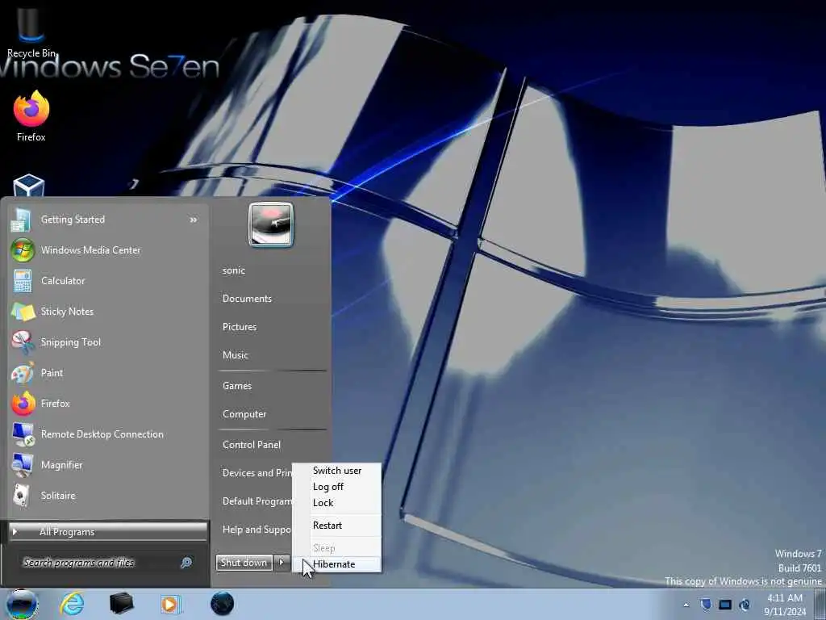The image size is (826, 620).
Task: Start the Snipping Tool
Action: coord(108,342)
